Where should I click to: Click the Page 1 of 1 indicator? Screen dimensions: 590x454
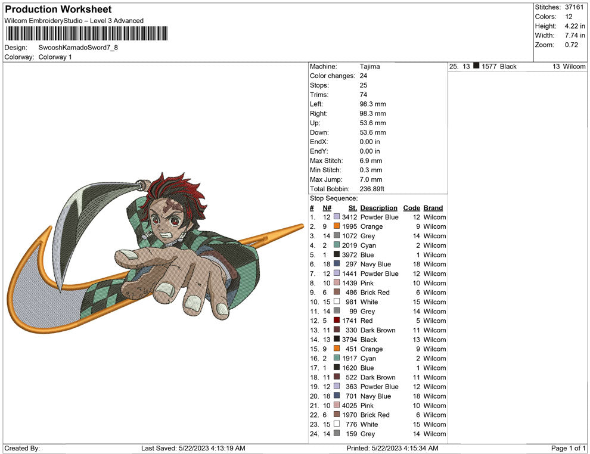(568, 448)
